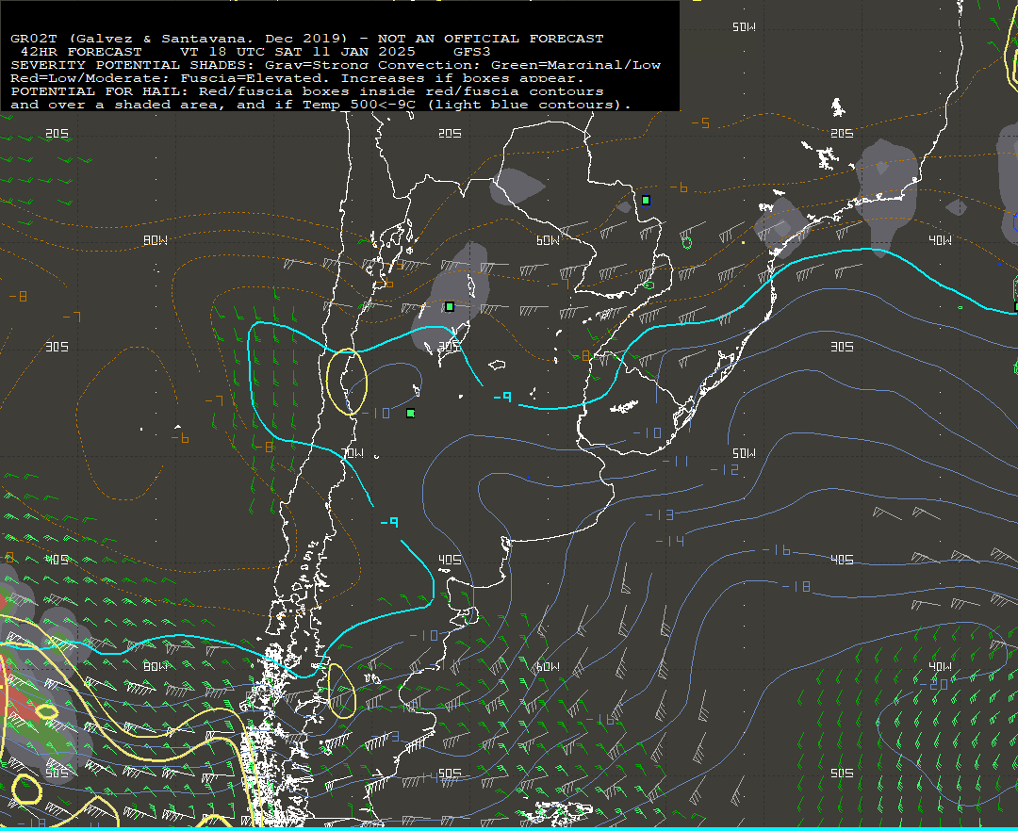This screenshot has width=1018, height=831.
Task: Click the '42HR FORECAST' label
Action: coord(80,52)
